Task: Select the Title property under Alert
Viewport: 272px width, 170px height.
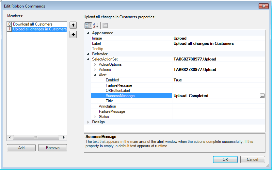Action: coord(132,101)
